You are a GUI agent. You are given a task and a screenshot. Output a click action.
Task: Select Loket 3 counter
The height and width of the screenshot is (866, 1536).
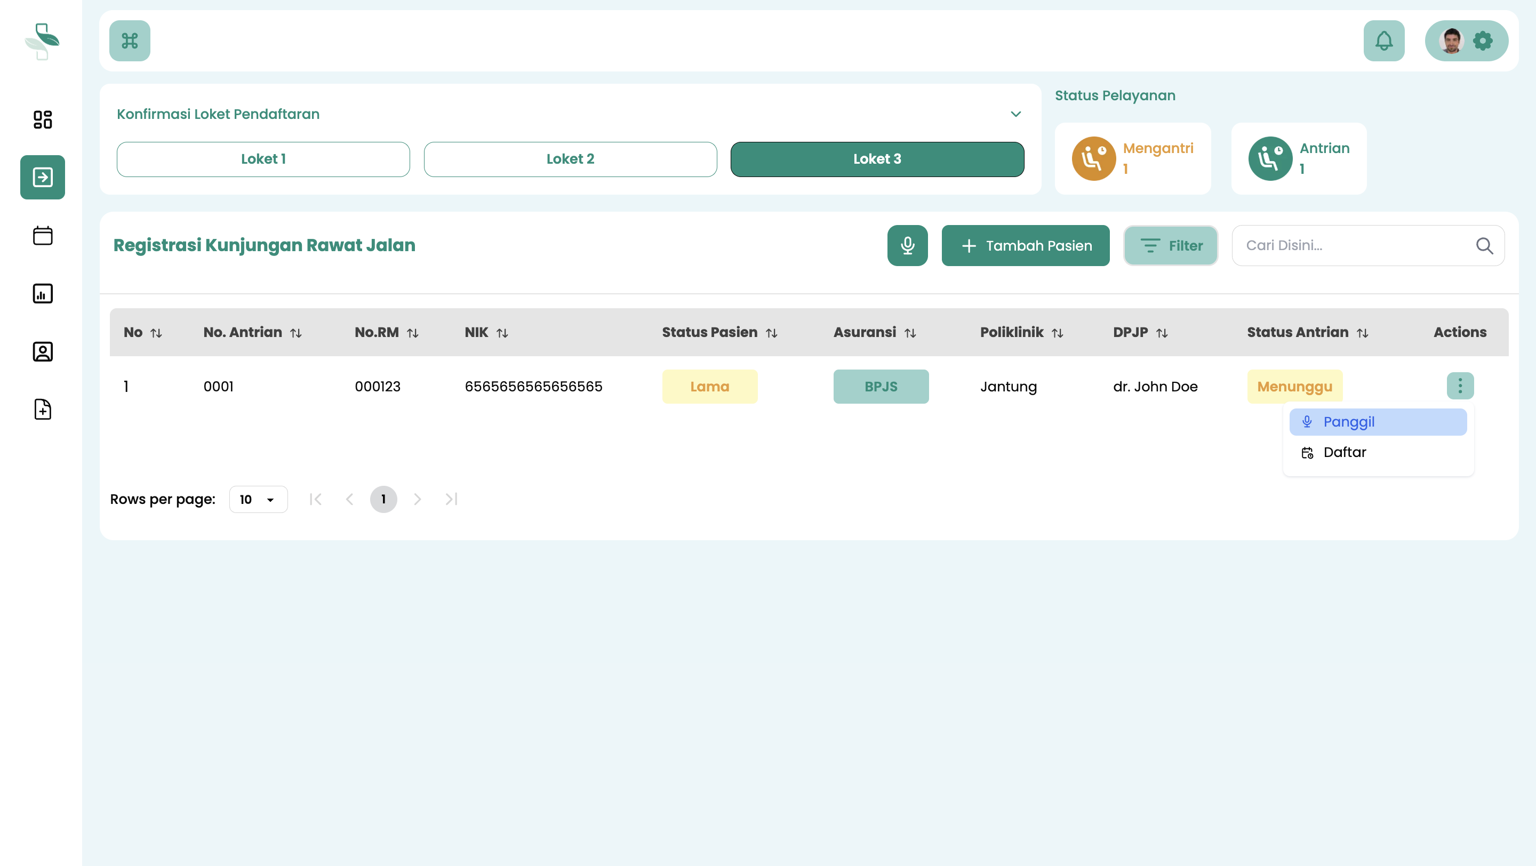(x=876, y=159)
